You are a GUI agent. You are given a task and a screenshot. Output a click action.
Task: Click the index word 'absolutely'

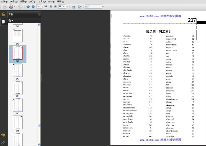pos(128,70)
